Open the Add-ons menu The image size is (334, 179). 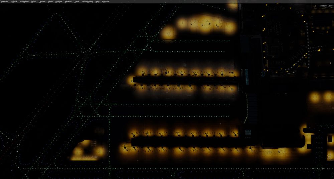106,2
